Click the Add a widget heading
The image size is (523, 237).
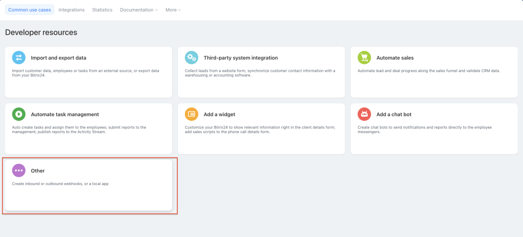coord(220,115)
